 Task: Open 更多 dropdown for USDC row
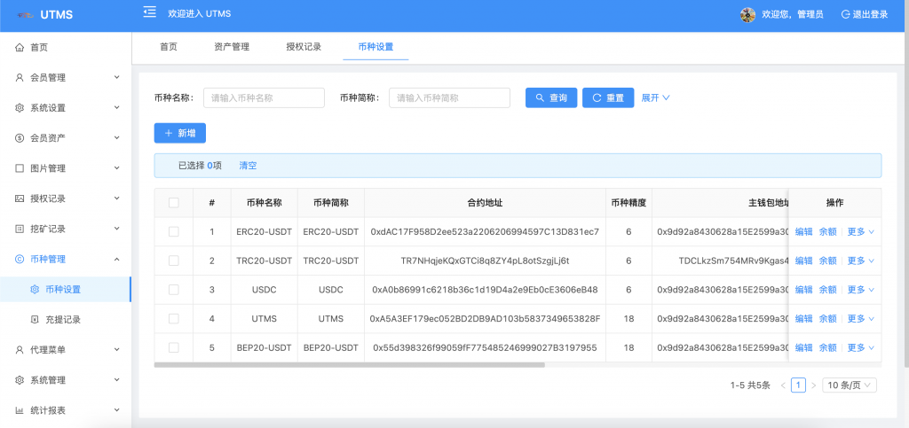click(860, 290)
